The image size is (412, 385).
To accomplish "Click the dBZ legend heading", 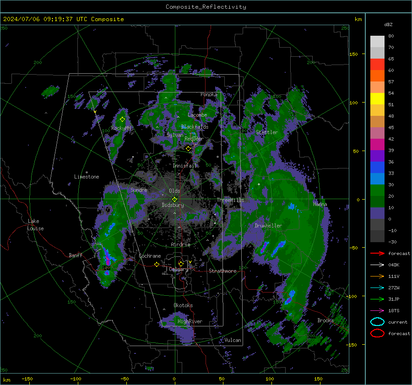I will tap(388, 25).
